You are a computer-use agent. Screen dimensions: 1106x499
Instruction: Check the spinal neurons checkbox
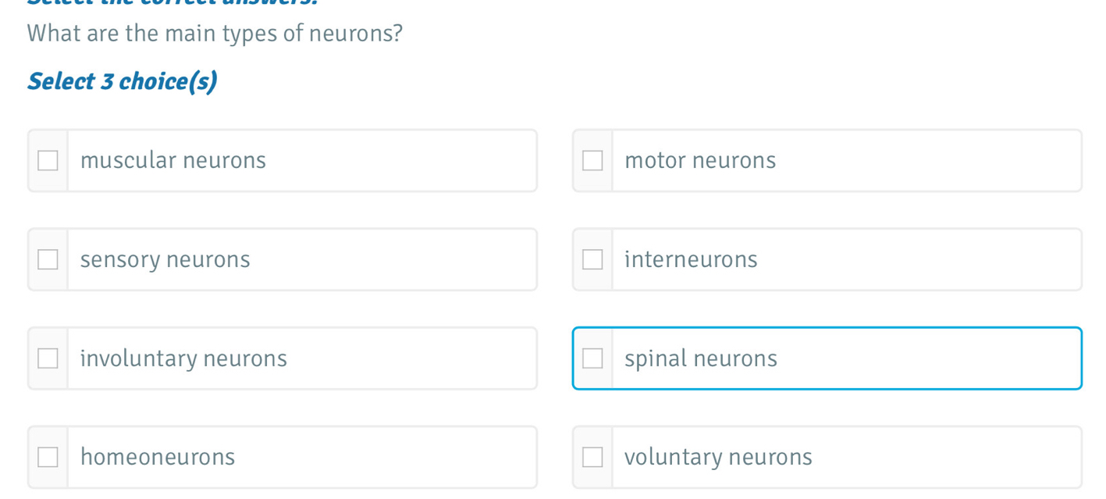592,358
